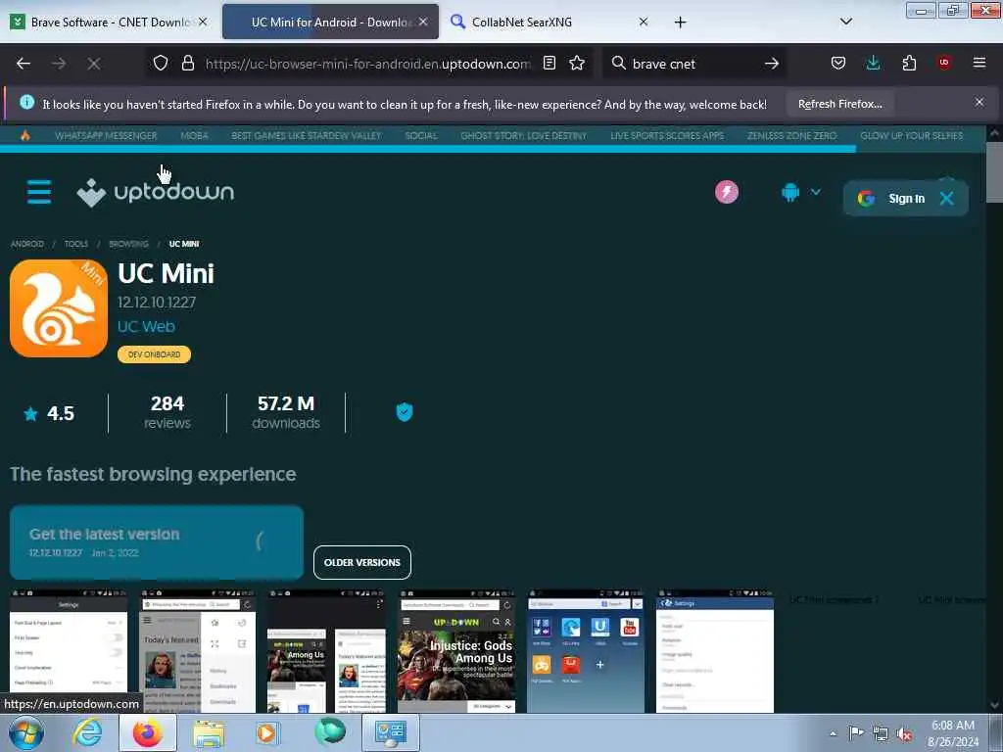Open Zenless Zone Zero link
The width and height of the screenshot is (1003, 752).
click(791, 135)
